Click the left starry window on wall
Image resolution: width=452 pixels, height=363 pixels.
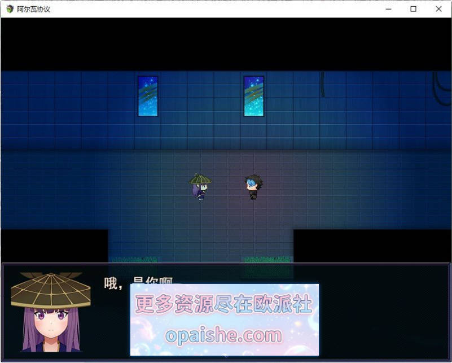[x=148, y=96]
